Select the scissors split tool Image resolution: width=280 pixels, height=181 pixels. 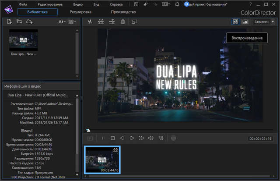click(x=90, y=21)
